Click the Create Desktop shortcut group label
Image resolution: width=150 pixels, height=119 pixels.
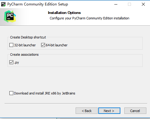28,37
